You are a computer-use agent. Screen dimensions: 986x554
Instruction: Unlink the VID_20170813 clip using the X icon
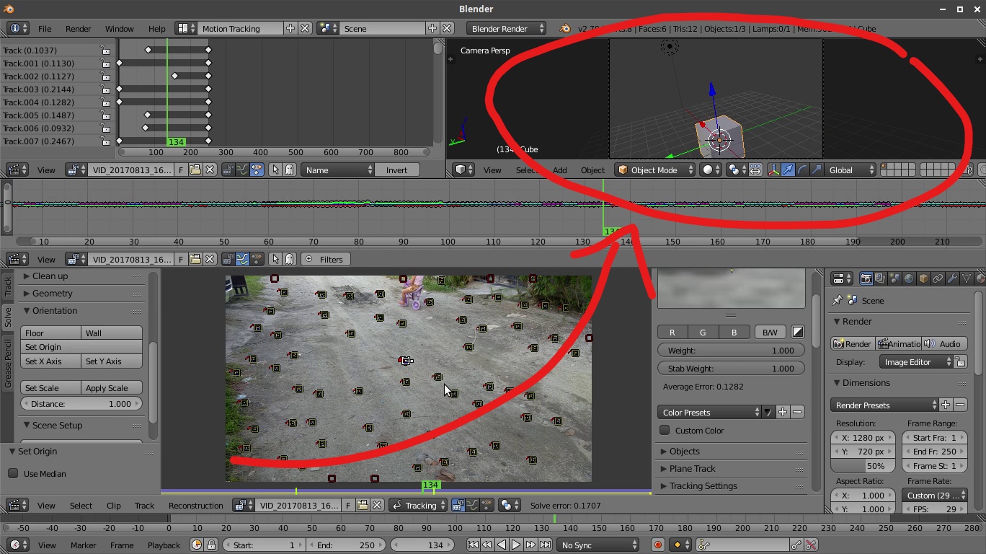(377, 505)
